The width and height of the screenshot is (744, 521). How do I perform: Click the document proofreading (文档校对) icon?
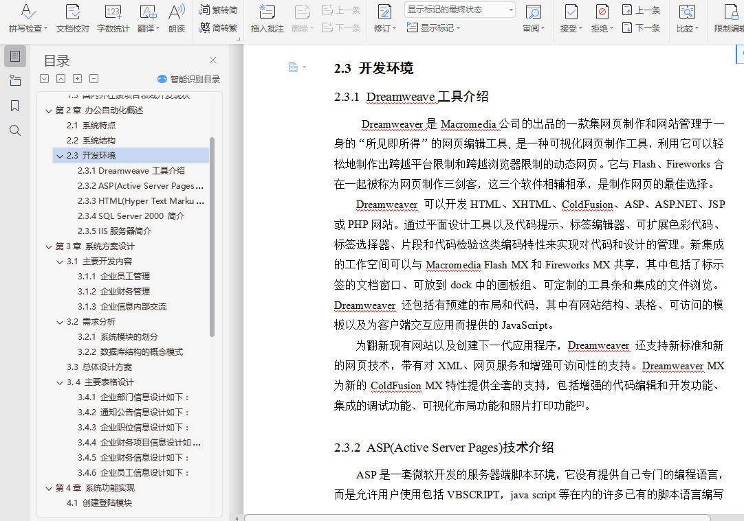click(73, 12)
